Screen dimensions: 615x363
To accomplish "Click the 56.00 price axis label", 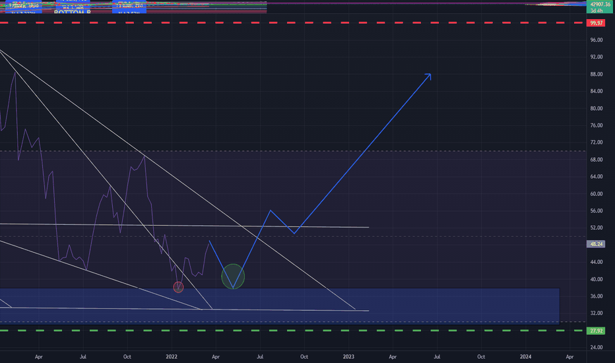I will point(596,211).
